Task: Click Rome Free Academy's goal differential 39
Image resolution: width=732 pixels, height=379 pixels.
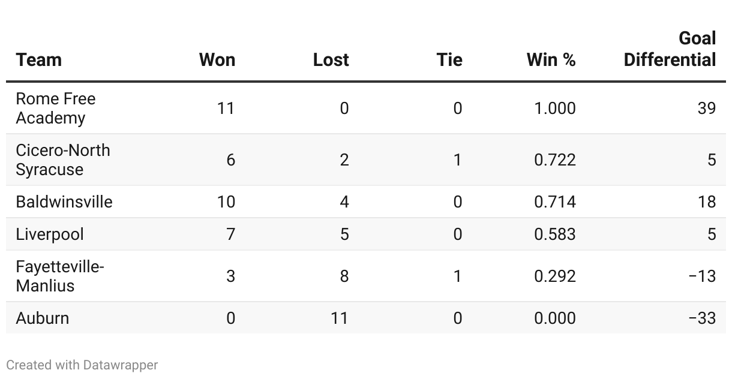Action: [707, 108]
